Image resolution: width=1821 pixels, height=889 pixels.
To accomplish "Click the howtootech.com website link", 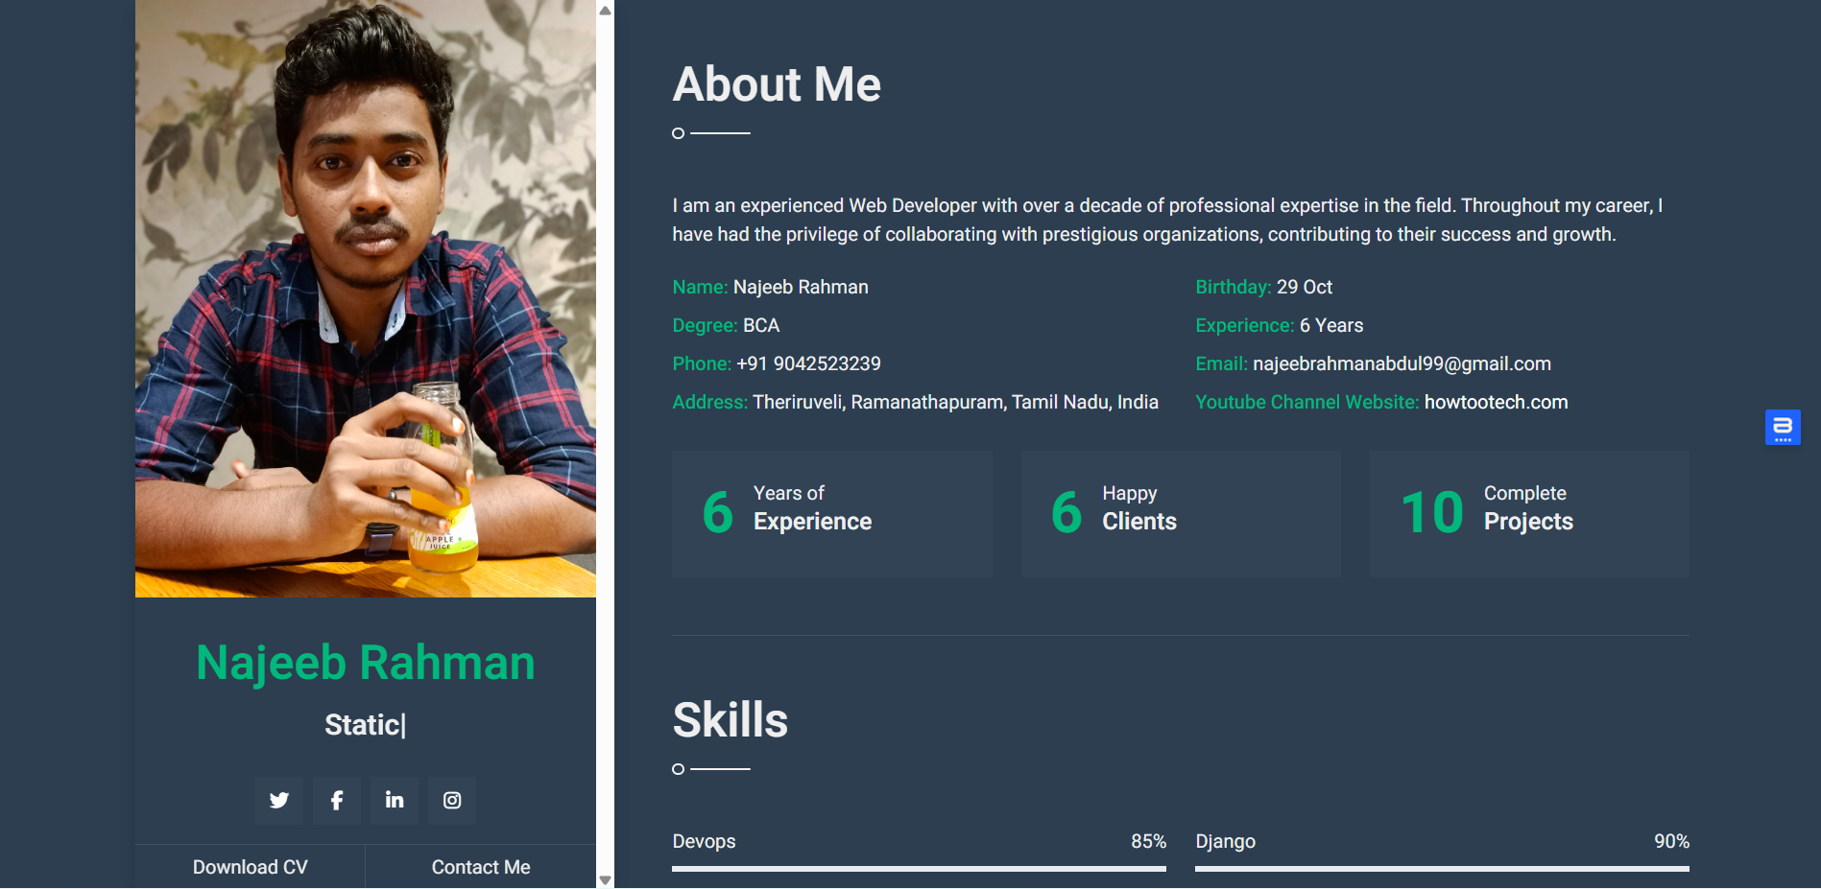I will coord(1496,403).
